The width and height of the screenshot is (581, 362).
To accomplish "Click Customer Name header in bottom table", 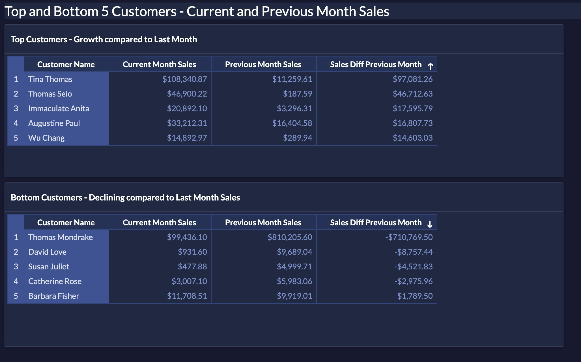I will pyautogui.click(x=66, y=223).
